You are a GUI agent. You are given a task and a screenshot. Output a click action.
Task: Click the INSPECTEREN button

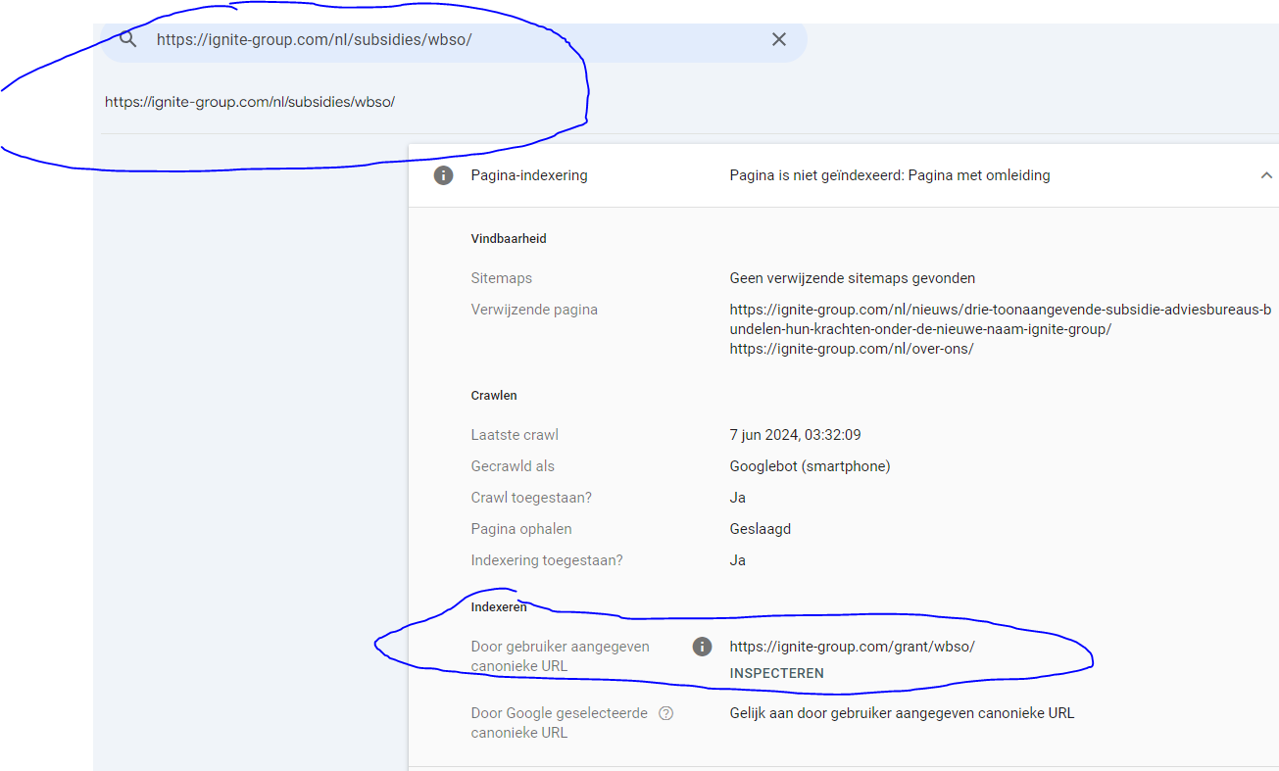[777, 673]
